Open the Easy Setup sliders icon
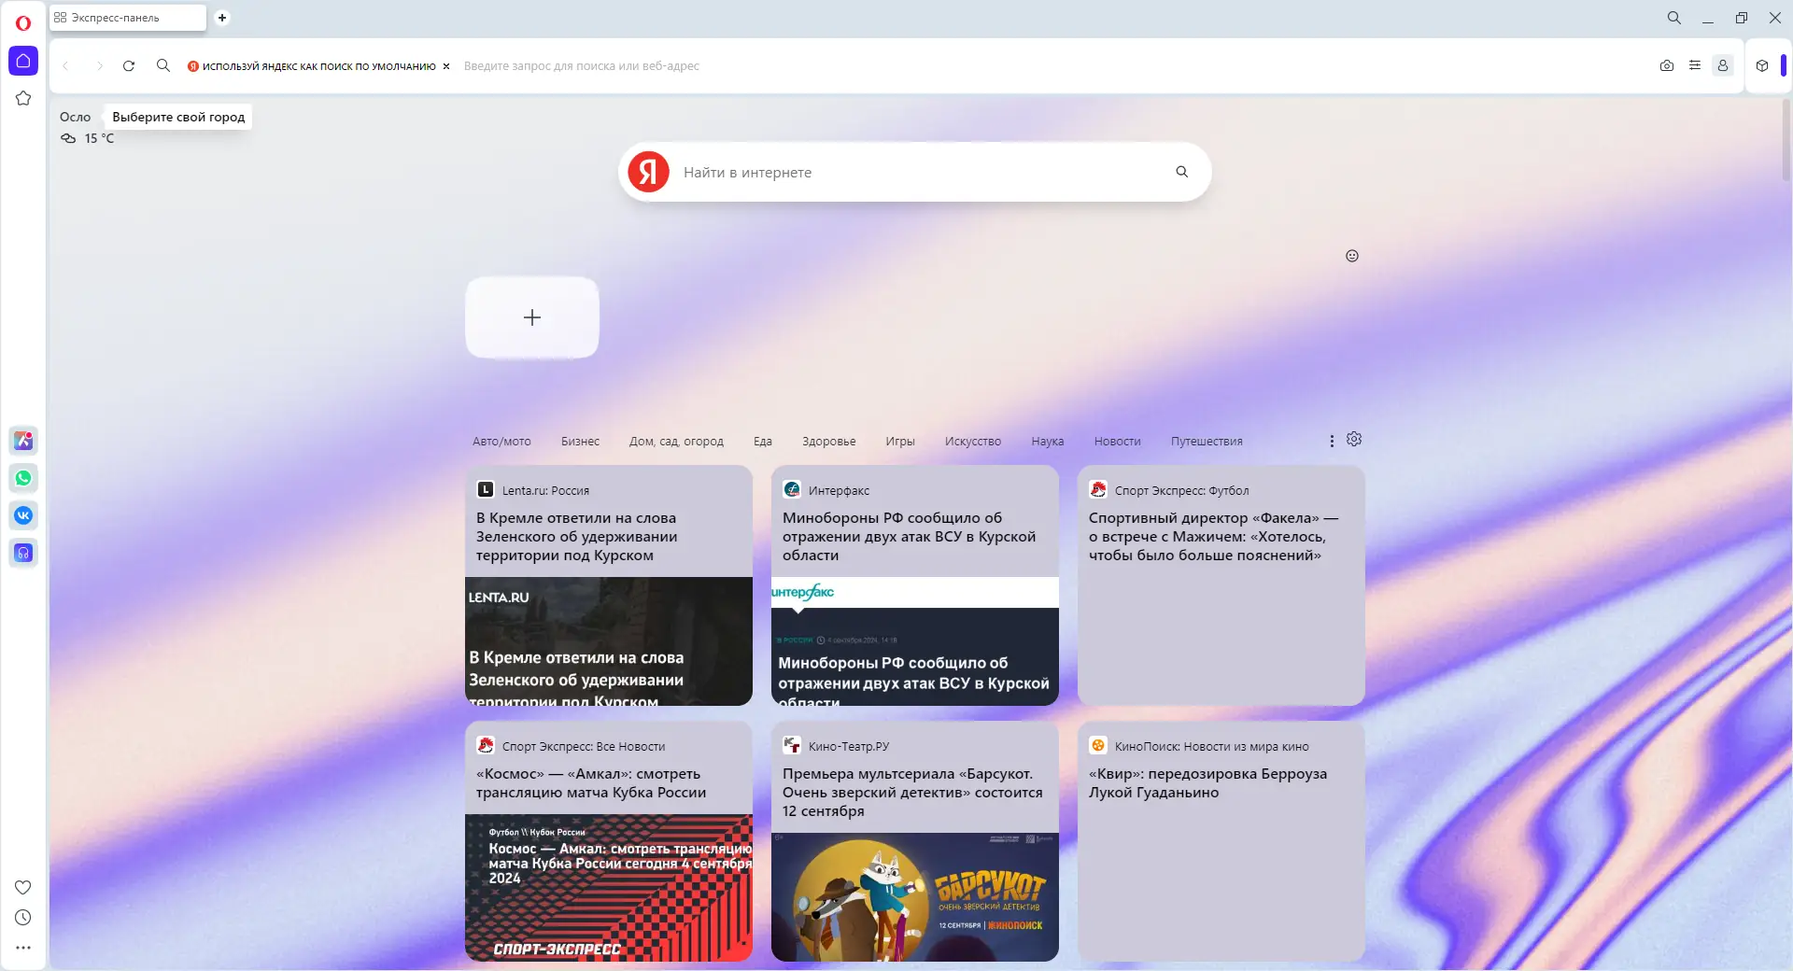Image resolution: width=1793 pixels, height=971 pixels. [x=1696, y=65]
